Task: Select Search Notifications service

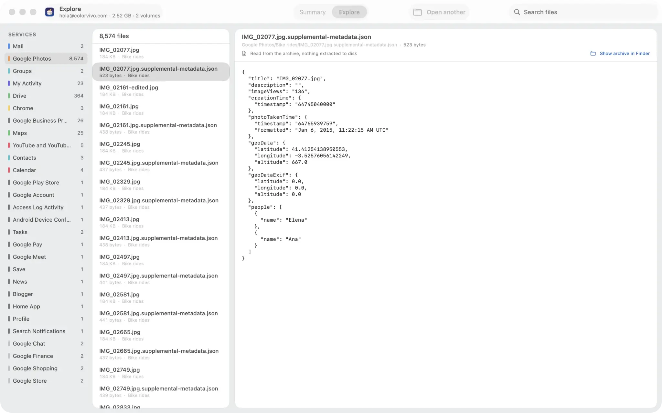Action: click(x=46, y=331)
